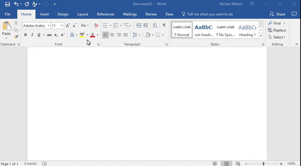
Task: Click the Subscript icon
Action: [x=56, y=35]
